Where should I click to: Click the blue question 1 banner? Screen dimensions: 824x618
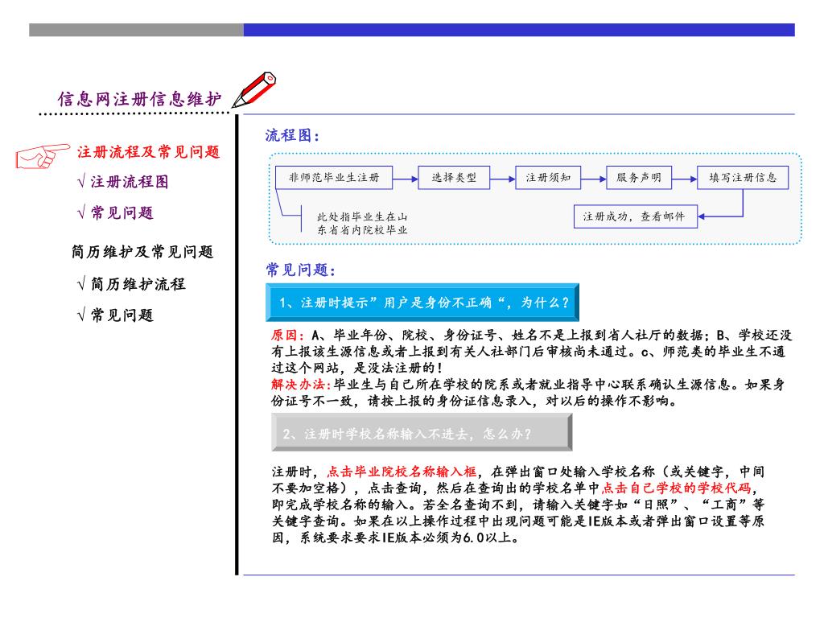click(x=422, y=303)
